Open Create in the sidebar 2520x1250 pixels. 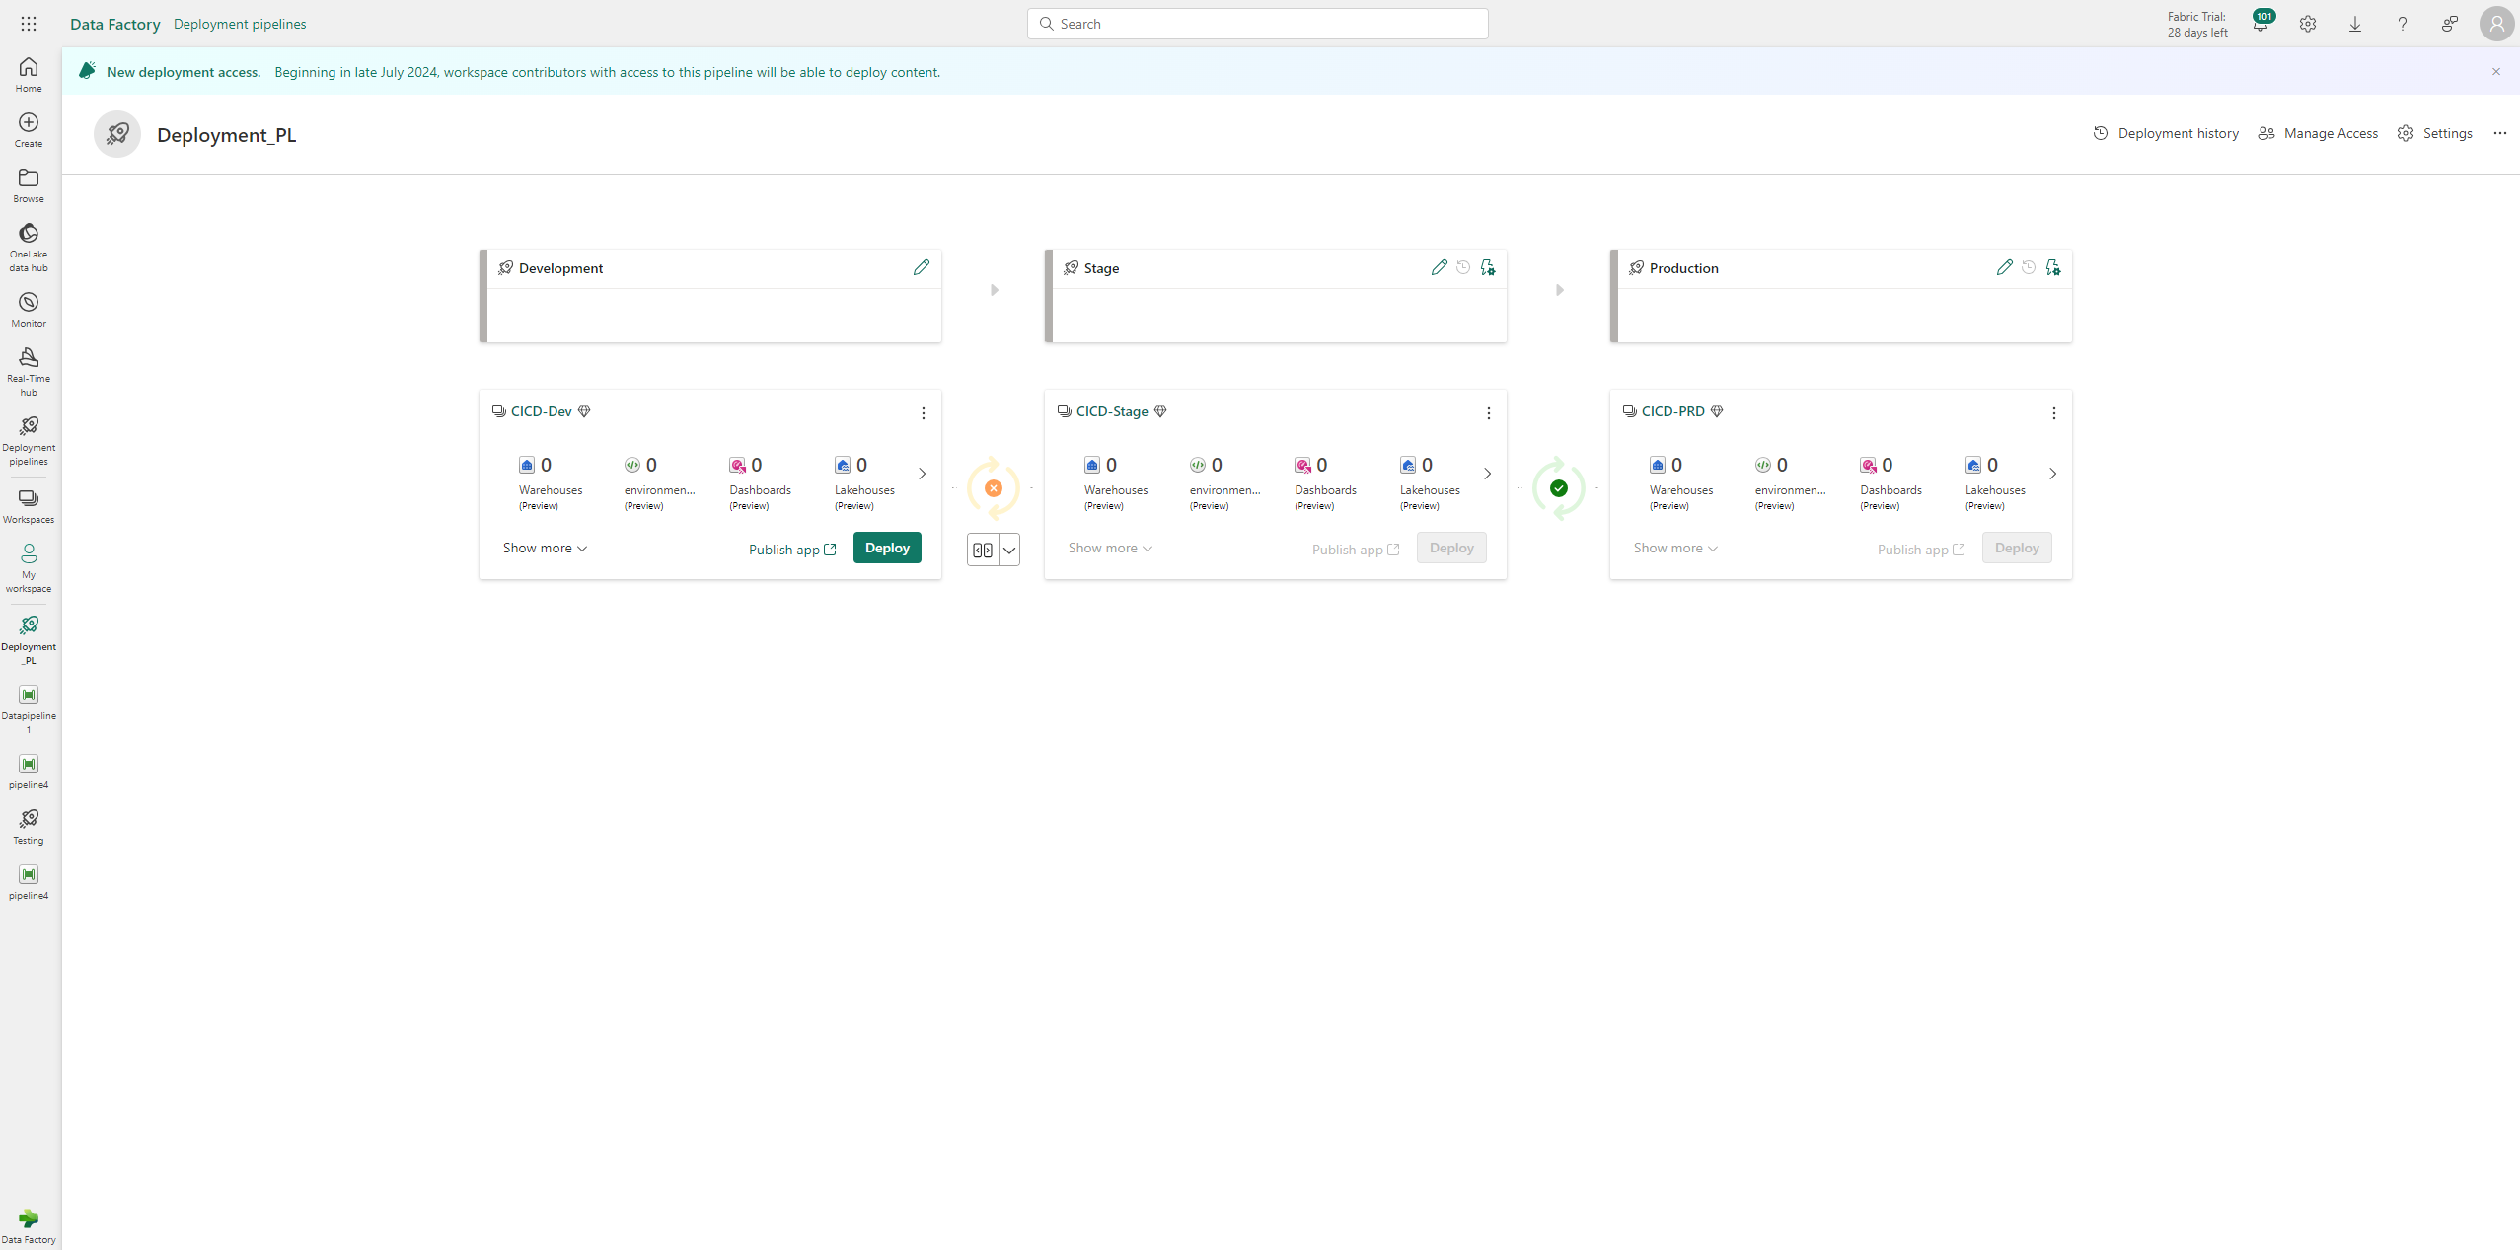[29, 130]
